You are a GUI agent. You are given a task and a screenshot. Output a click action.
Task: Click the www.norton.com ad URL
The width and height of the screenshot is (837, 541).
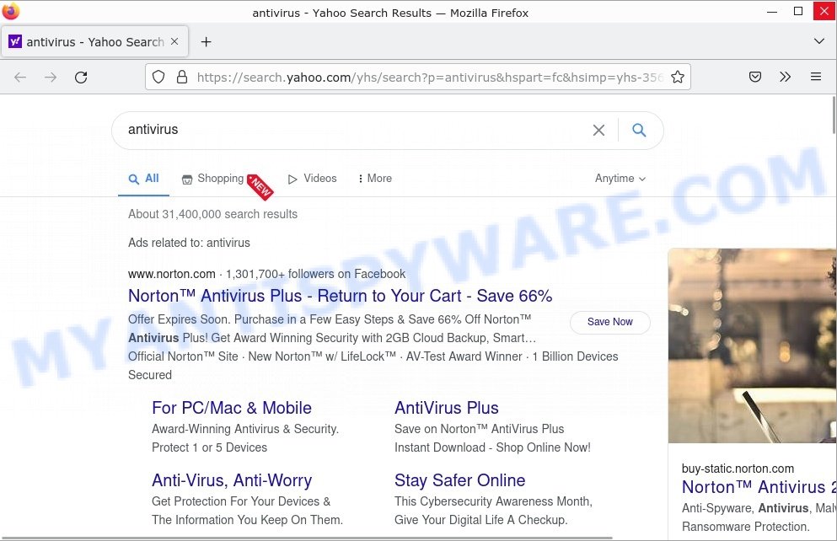click(x=172, y=274)
